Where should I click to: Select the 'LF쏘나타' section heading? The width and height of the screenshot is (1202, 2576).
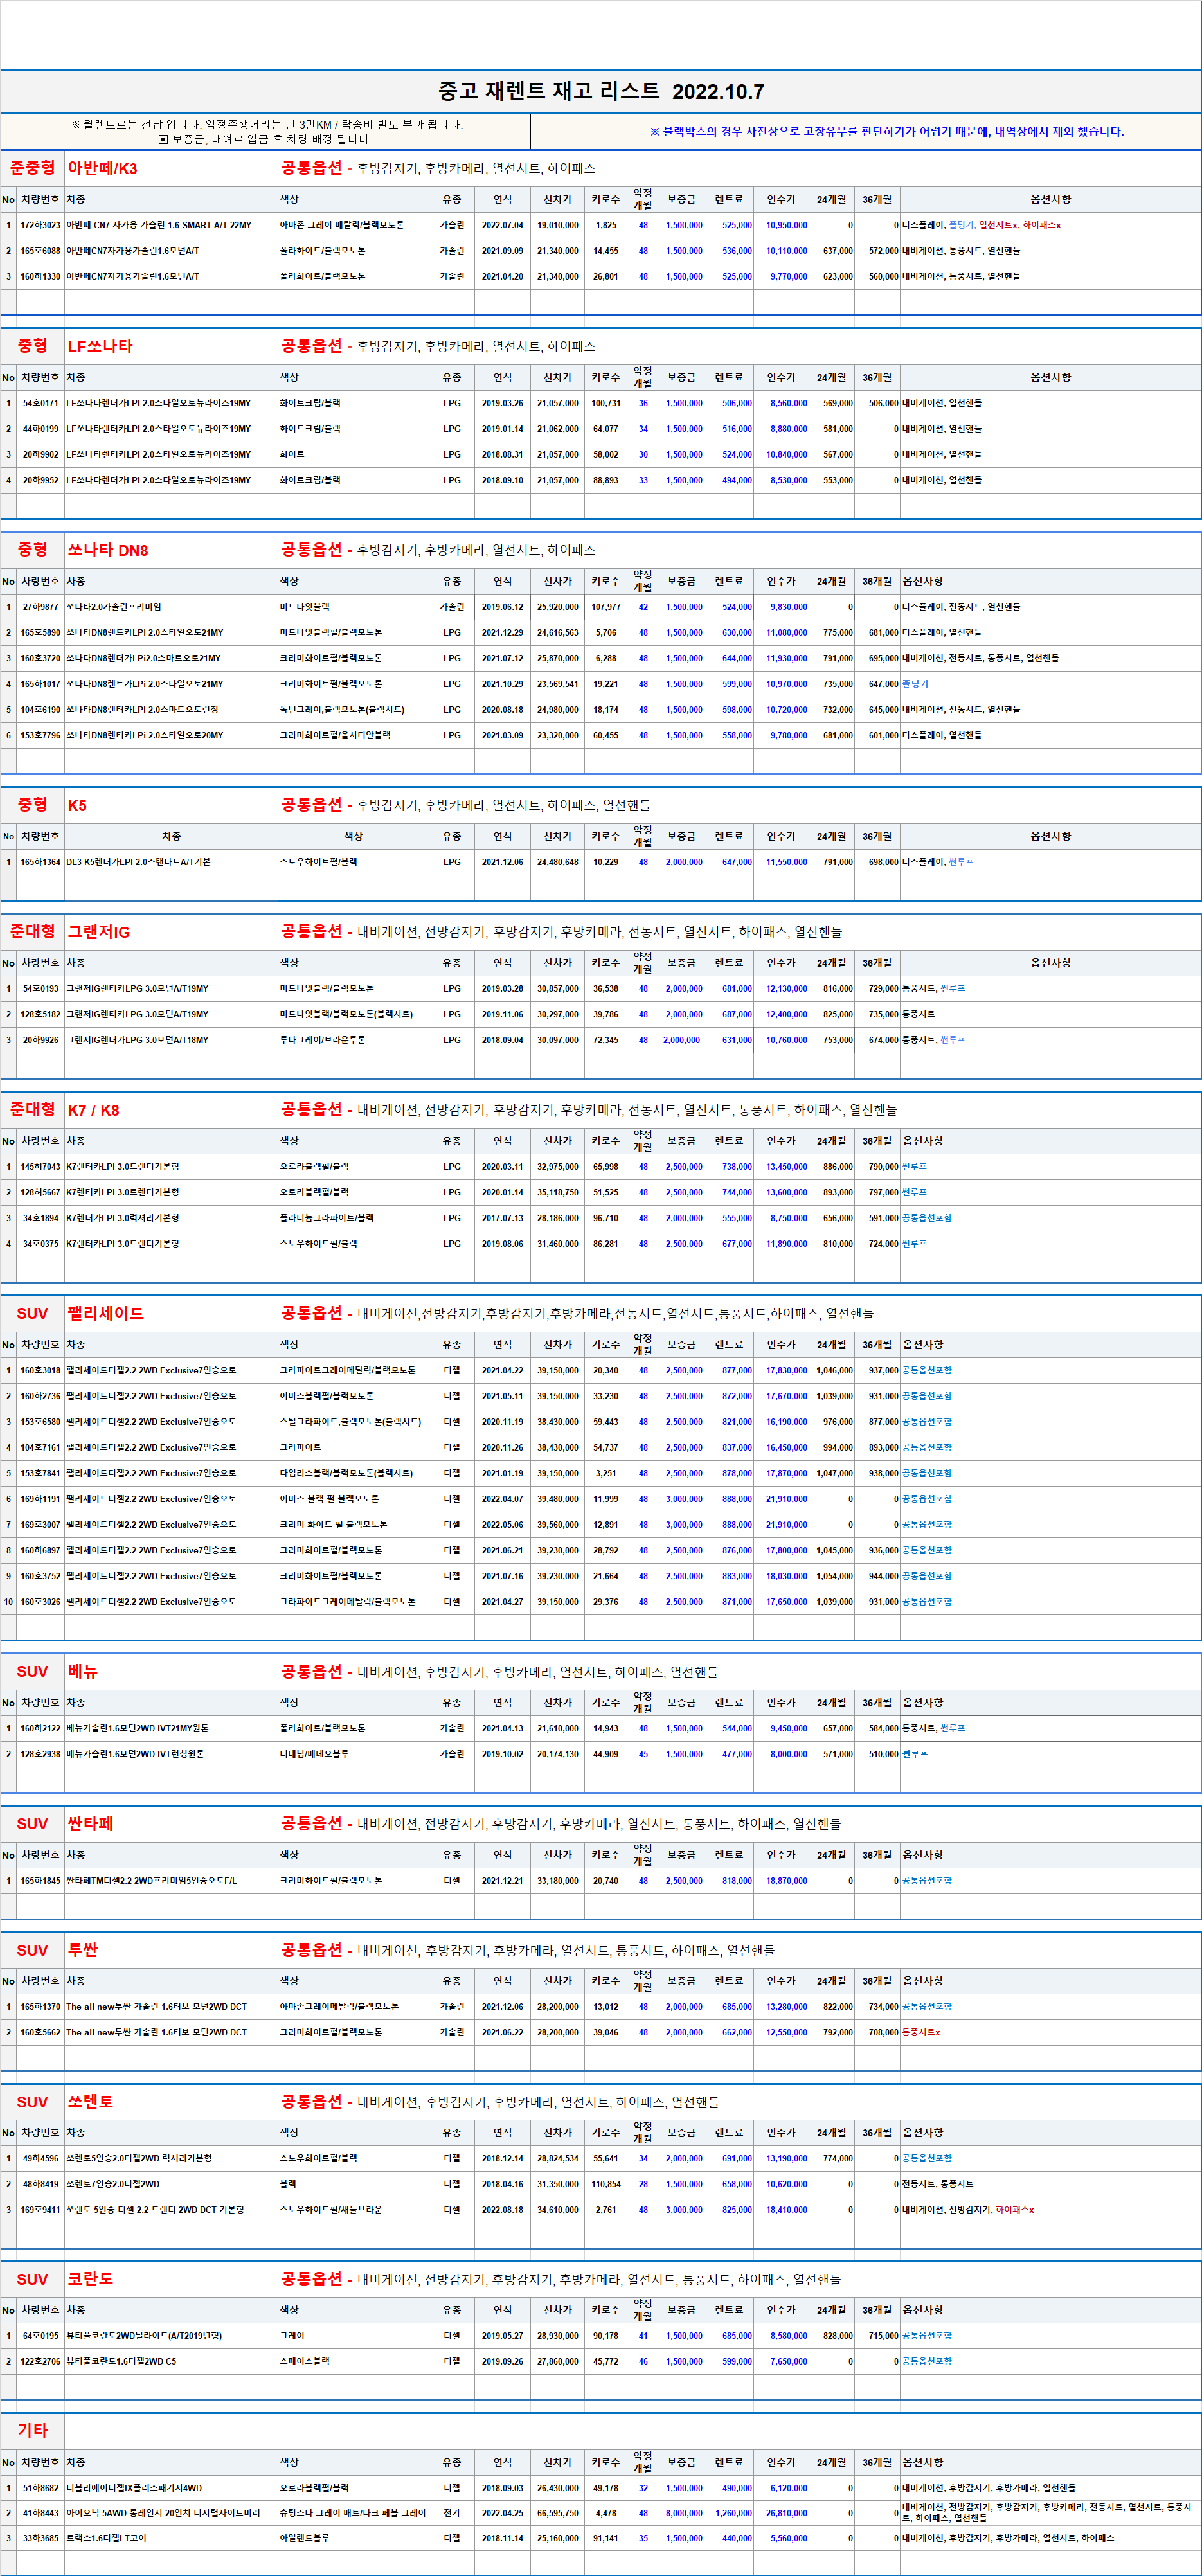[x=99, y=346]
